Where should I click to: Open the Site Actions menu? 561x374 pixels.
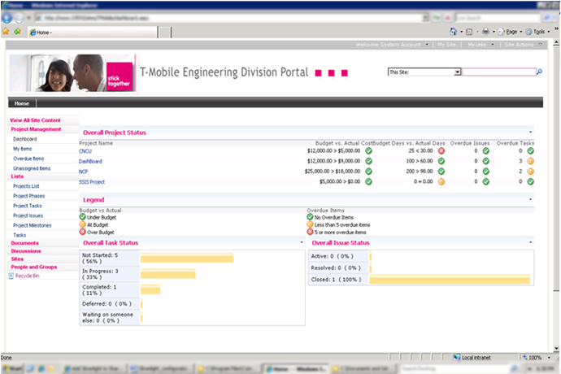[523, 45]
